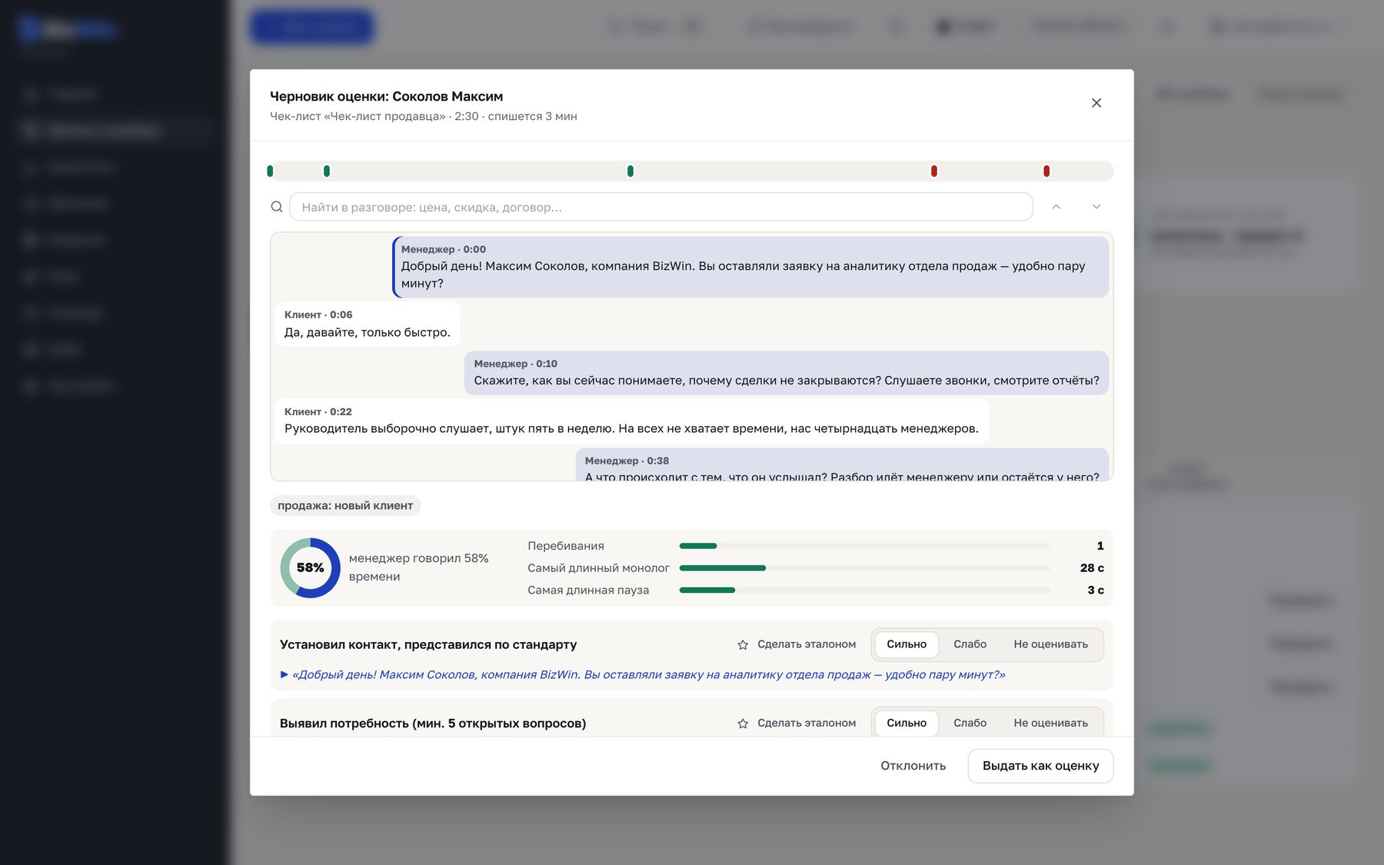Jump to previous search match chevron
The image size is (1384, 865).
click(x=1056, y=207)
